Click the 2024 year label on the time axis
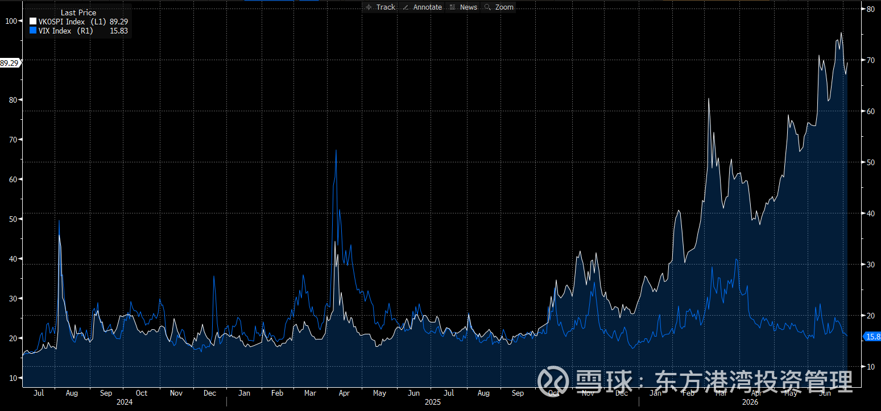 click(x=124, y=402)
